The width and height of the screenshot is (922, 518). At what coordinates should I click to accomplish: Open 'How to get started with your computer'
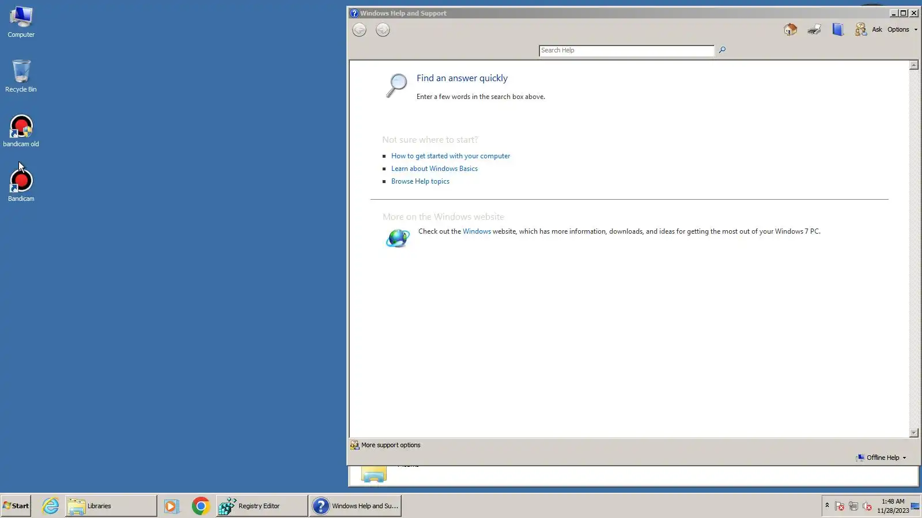(450, 156)
